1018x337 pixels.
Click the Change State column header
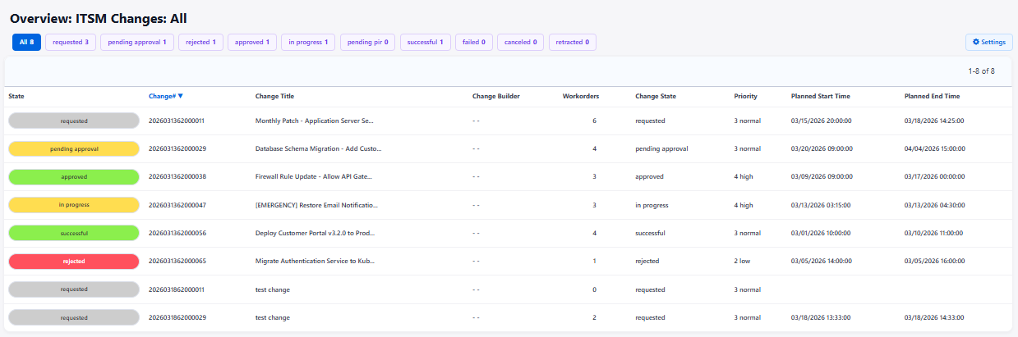(656, 96)
